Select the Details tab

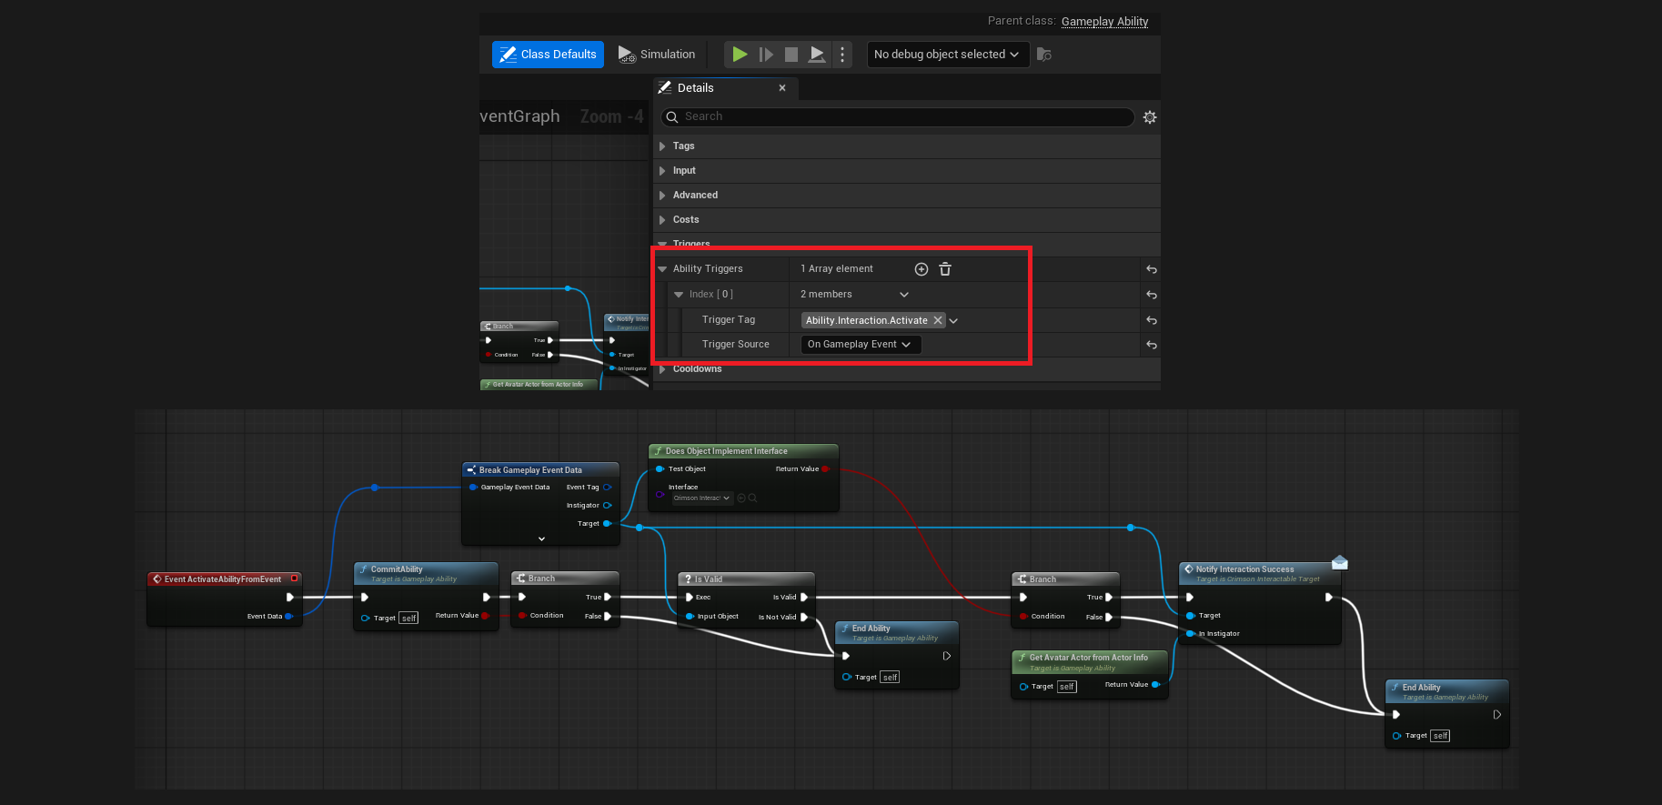pyautogui.click(x=696, y=88)
